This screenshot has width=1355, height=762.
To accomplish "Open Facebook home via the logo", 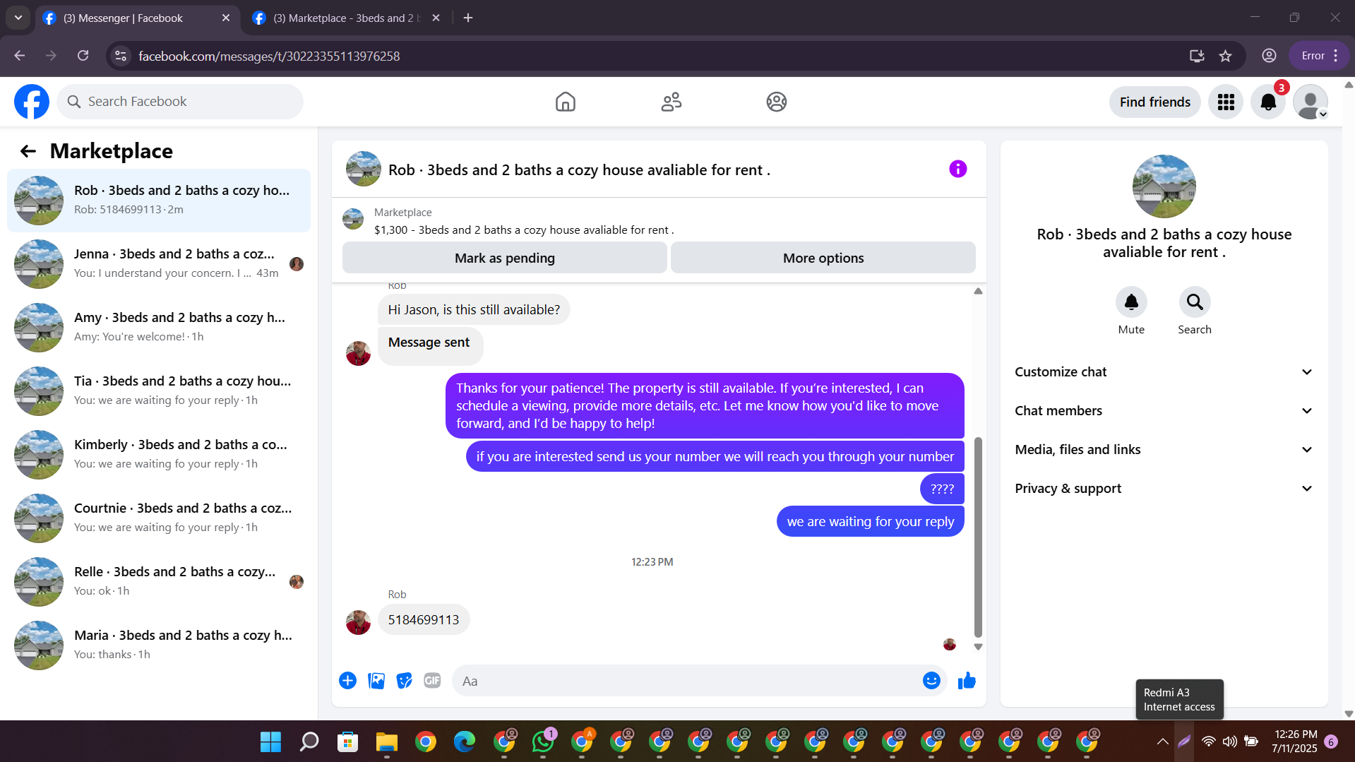I will pyautogui.click(x=32, y=102).
